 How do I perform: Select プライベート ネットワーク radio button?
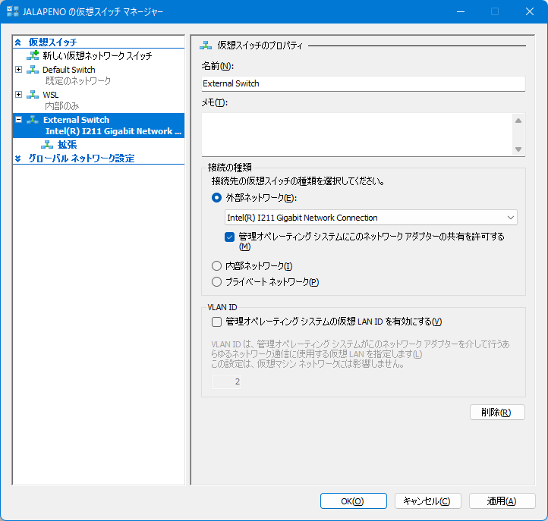point(216,281)
